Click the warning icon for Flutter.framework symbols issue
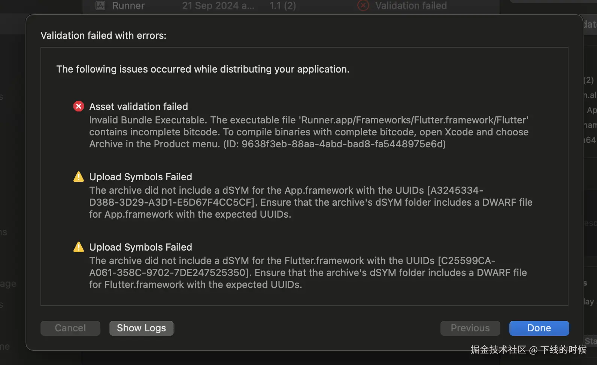 pyautogui.click(x=79, y=247)
